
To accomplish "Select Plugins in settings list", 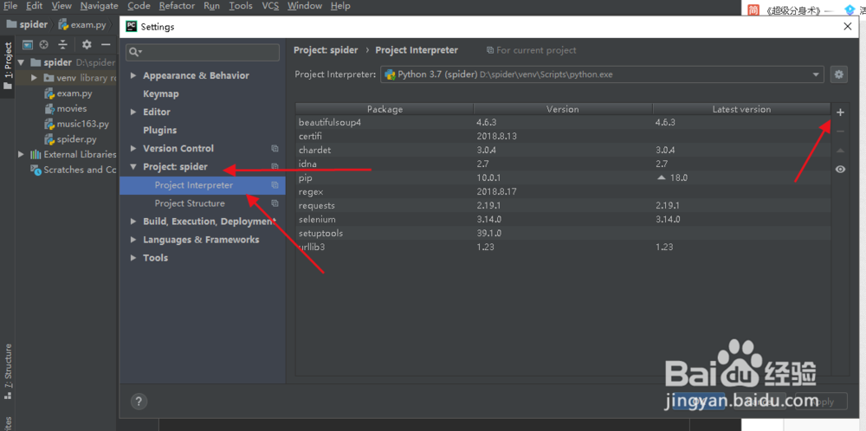I will [x=159, y=130].
